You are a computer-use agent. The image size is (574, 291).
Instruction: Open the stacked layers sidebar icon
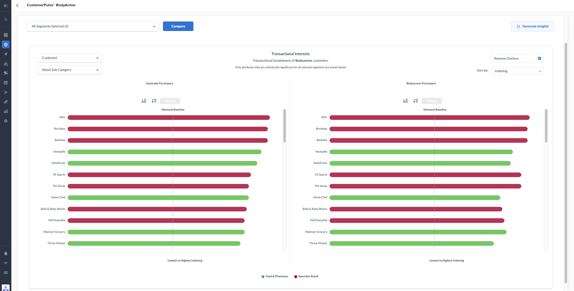click(6, 102)
